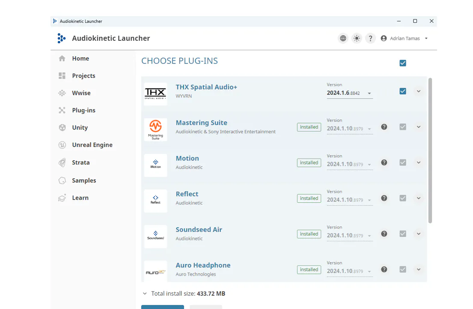Open the THX Spatial Audio+ title link

206,87
